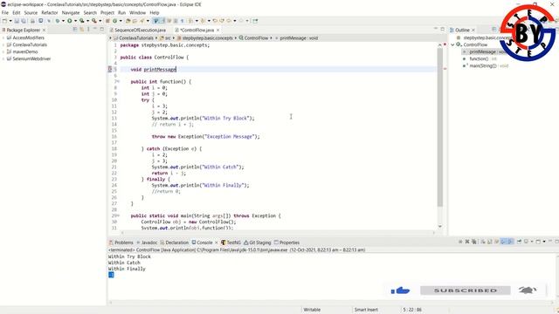The width and height of the screenshot is (559, 314).
Task: Click error marker on line 5
Action: [x=110, y=70]
